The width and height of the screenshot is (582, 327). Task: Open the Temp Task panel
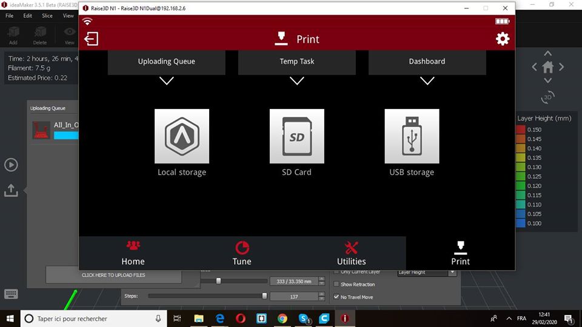point(297,62)
